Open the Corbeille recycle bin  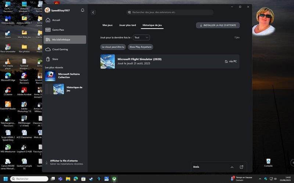tap(268, 163)
